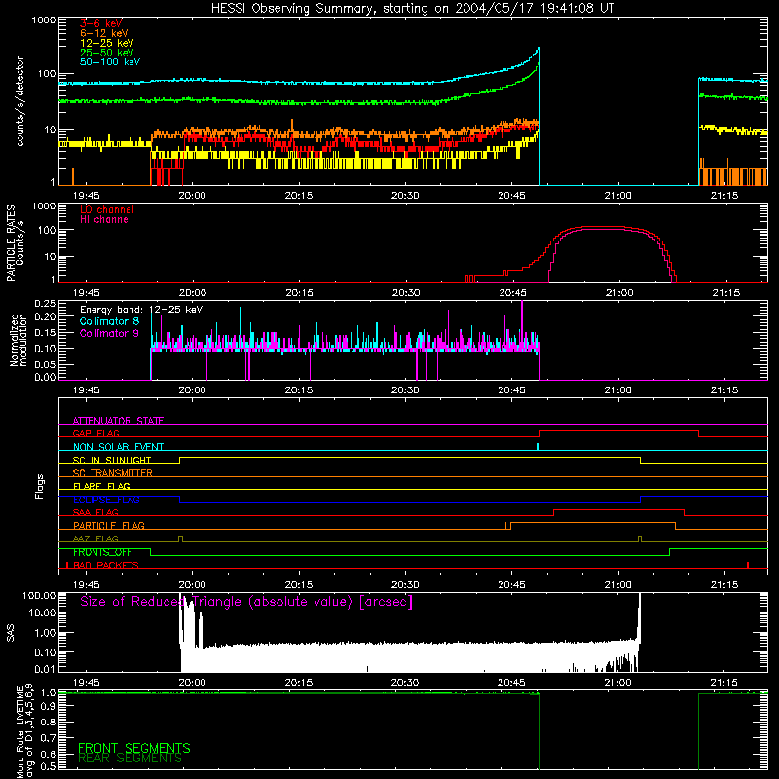Viewport: 779px width, 779px height.
Task: Click the Energy band: 12-25 keV text
Action: click(141, 310)
